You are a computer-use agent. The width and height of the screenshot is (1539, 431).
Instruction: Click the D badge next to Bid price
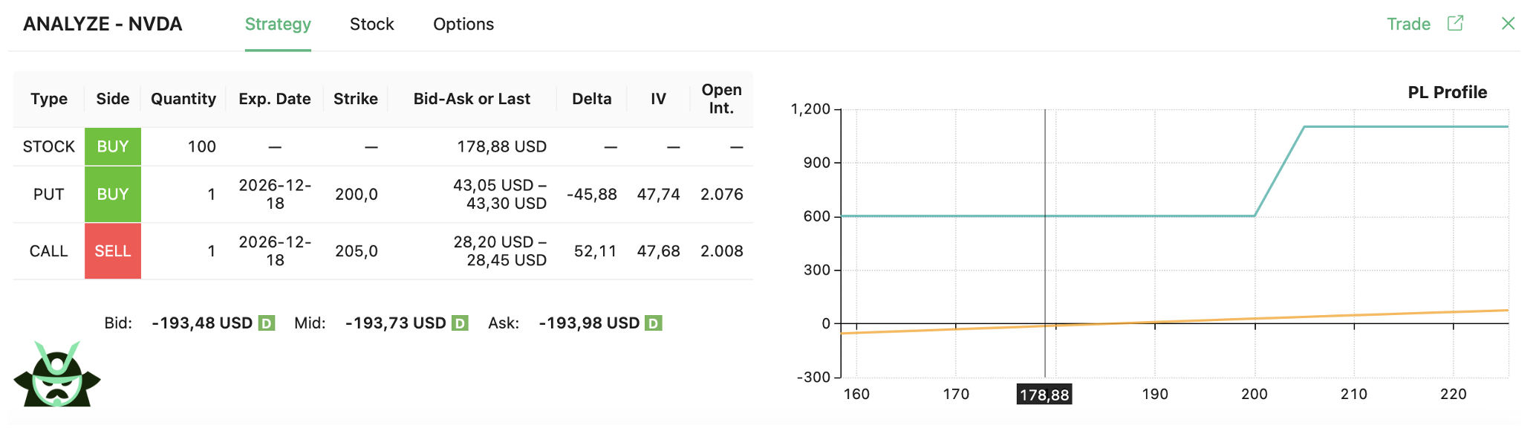click(x=267, y=323)
